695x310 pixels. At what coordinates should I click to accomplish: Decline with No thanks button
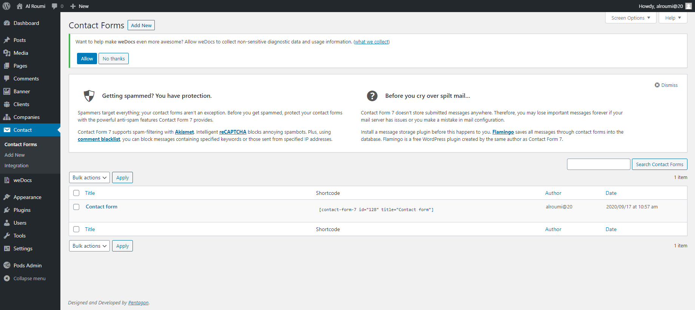point(114,59)
